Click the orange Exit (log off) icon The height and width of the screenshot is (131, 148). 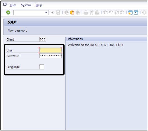coord(72,13)
